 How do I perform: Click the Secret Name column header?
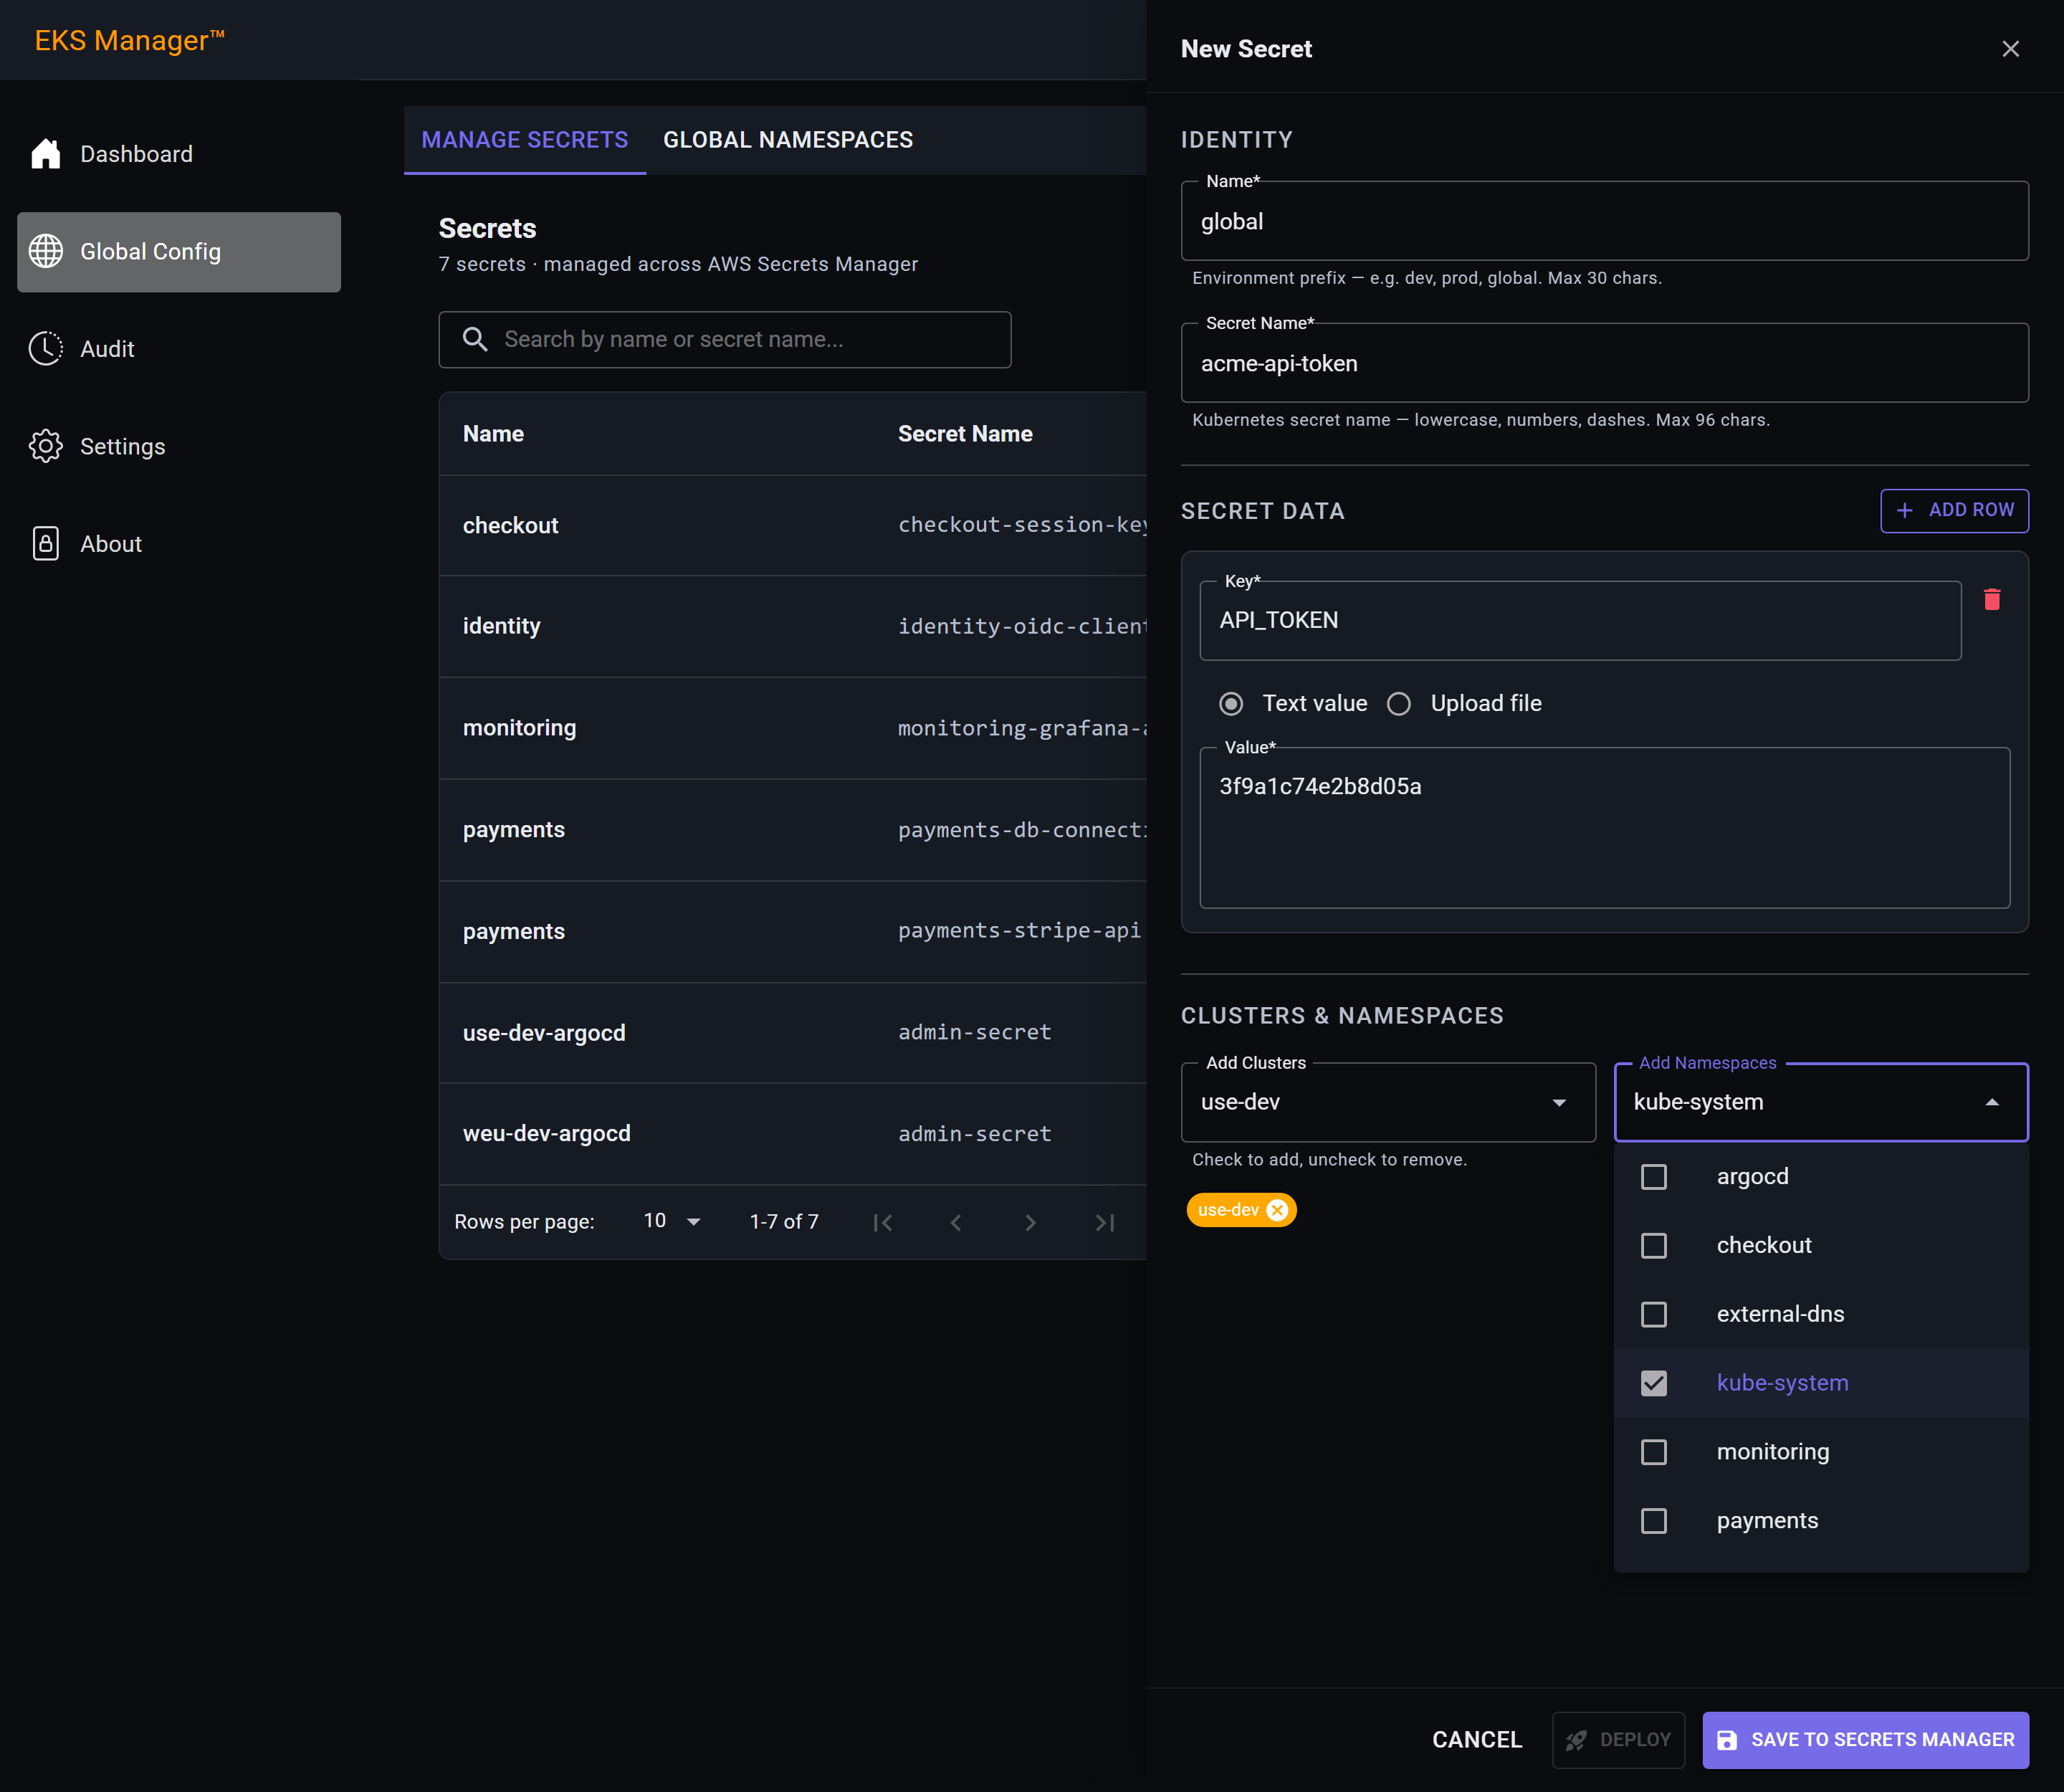[965, 435]
